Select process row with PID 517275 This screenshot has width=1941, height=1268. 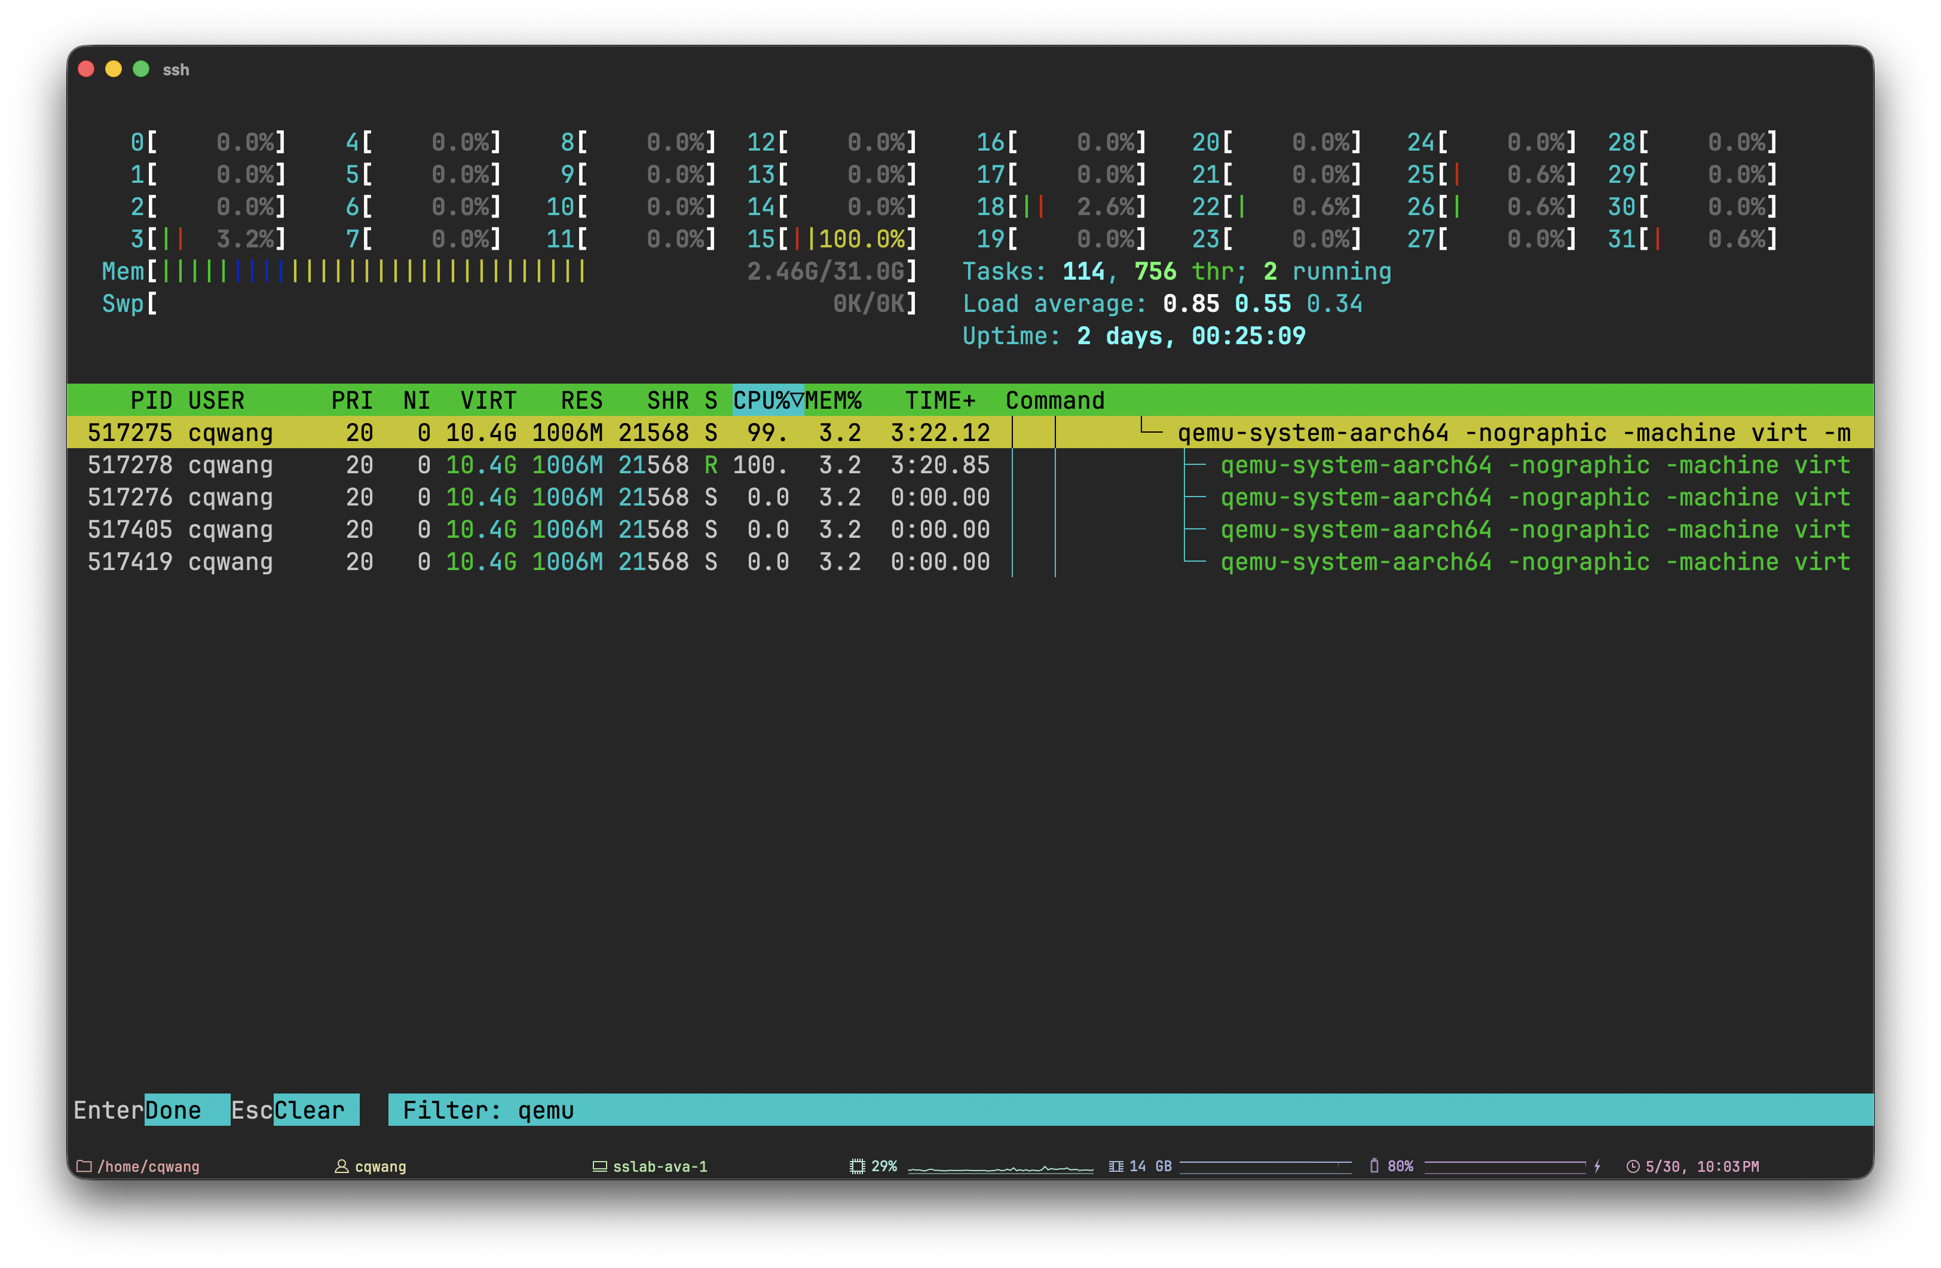(970, 432)
